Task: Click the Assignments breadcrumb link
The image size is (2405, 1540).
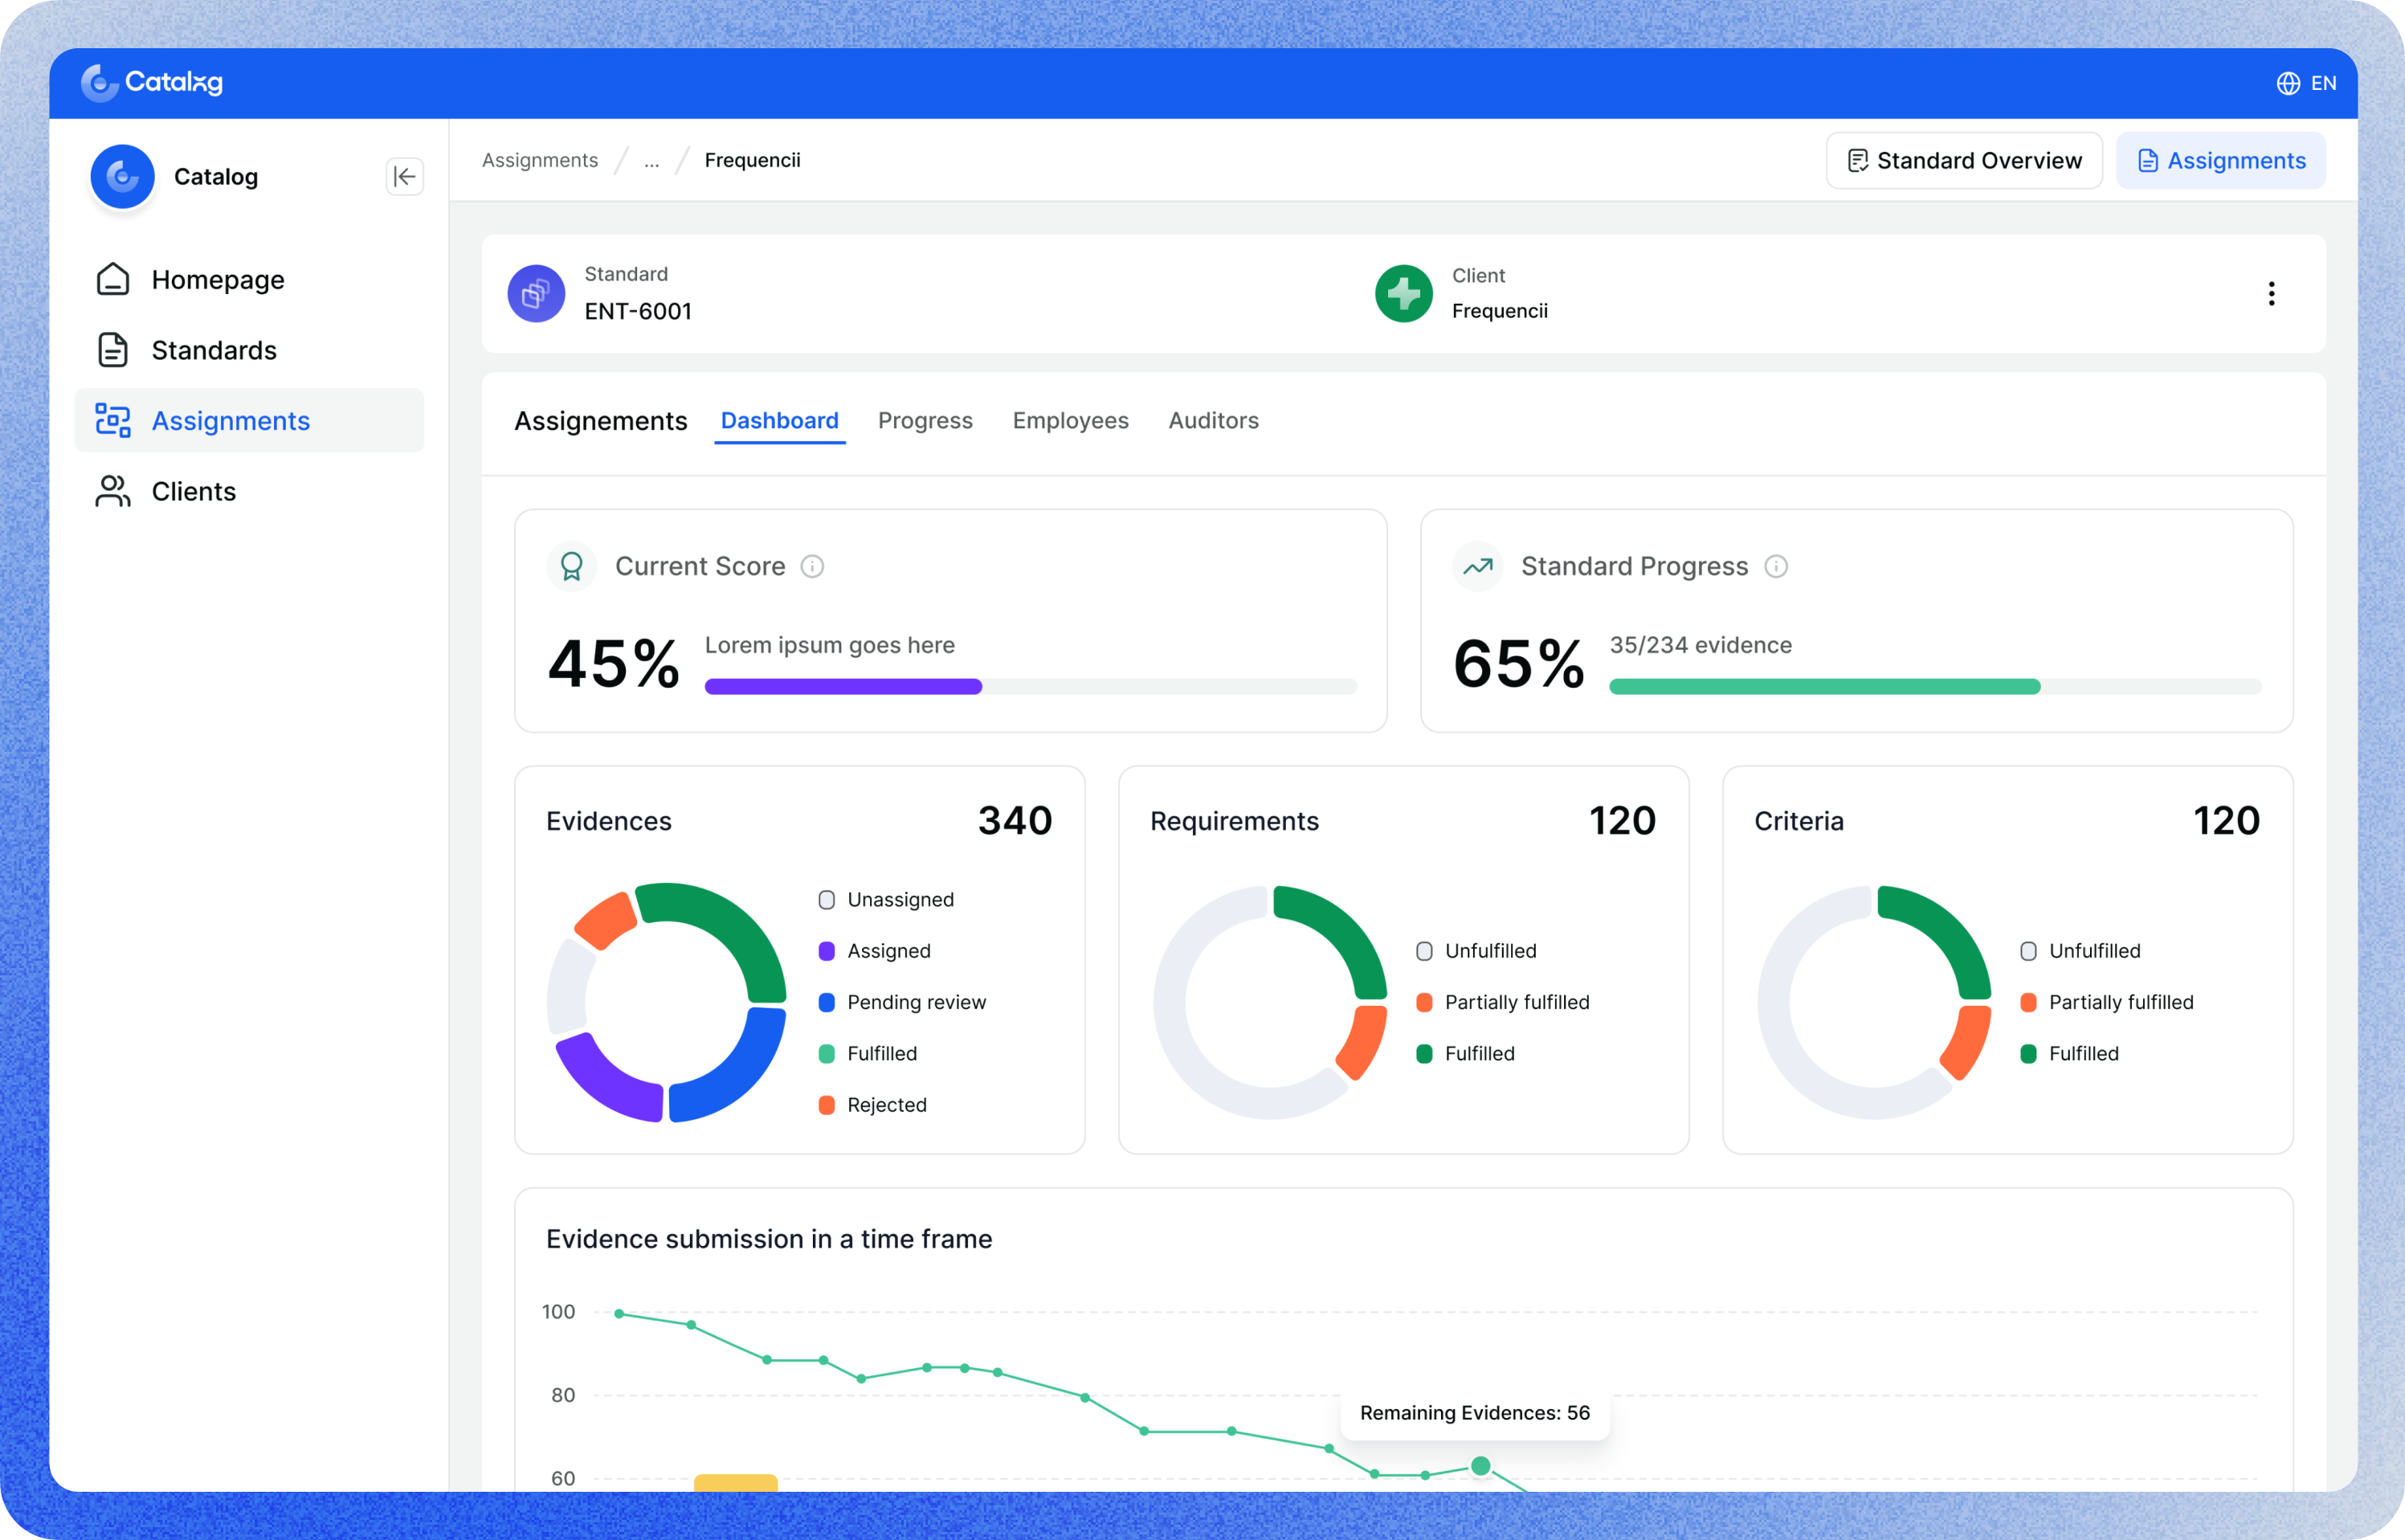Action: [x=540, y=161]
